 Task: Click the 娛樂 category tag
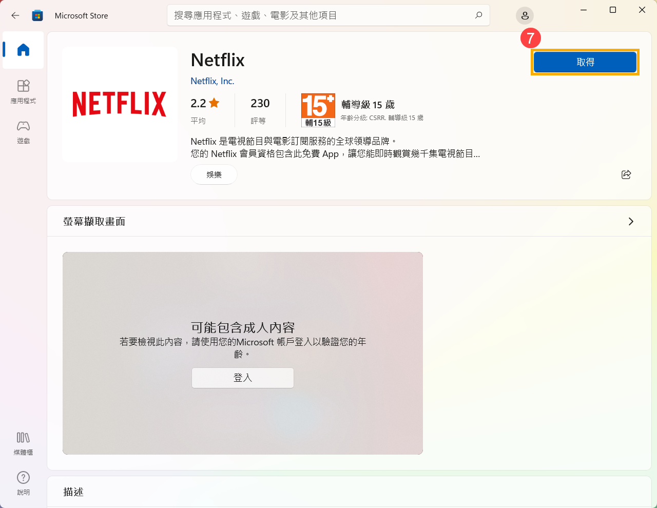pyautogui.click(x=214, y=174)
